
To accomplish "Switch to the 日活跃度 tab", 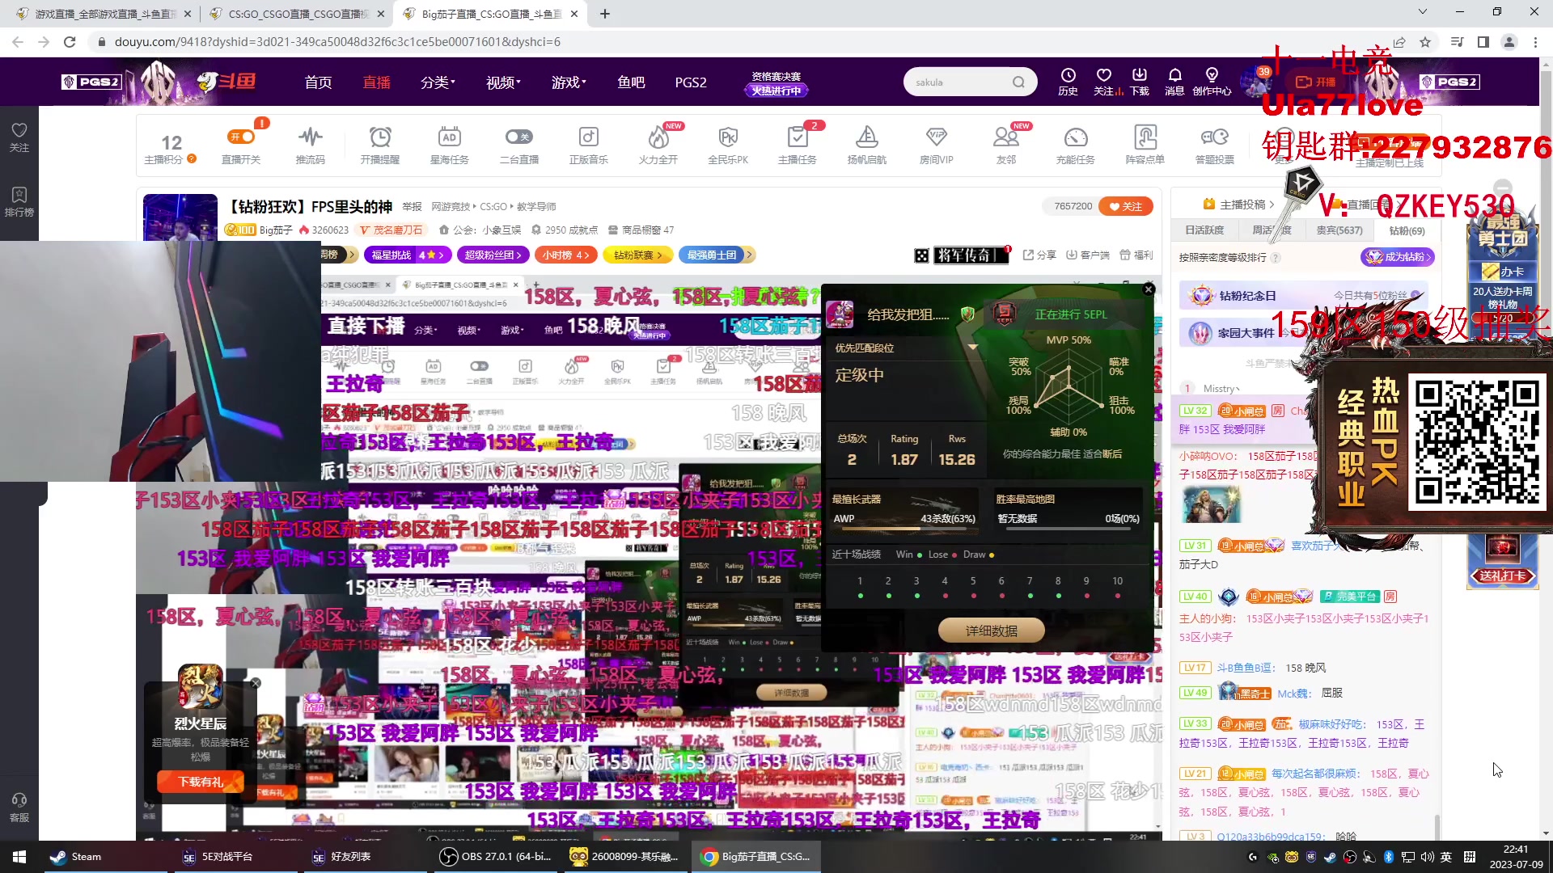I will [1204, 230].
